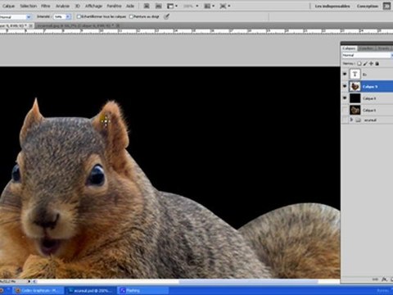
Task: Lock image pixels with the brush lock icon
Action: pyautogui.click(x=365, y=64)
